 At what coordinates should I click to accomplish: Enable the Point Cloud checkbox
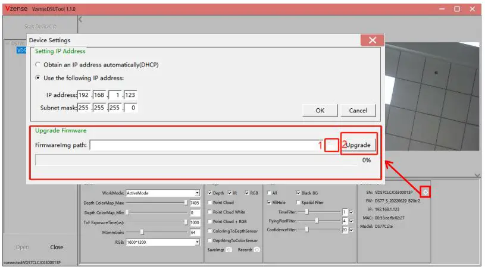coord(209,203)
